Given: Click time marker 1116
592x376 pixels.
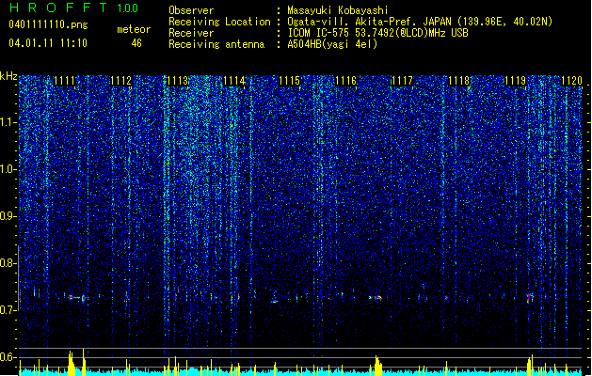Looking at the screenshot, I should [x=346, y=81].
